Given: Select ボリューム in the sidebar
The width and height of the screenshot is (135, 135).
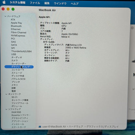Looking at the screenshot, I should coord(17,106).
